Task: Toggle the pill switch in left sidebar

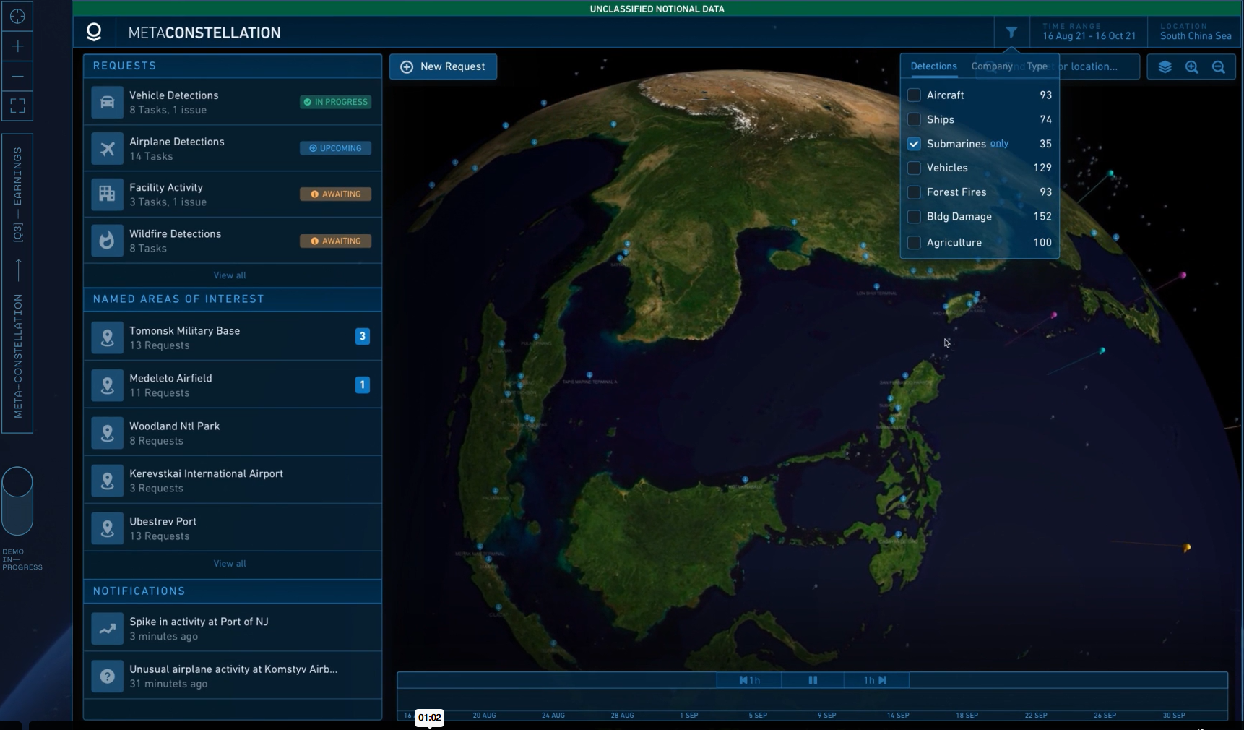Action: coord(17,501)
